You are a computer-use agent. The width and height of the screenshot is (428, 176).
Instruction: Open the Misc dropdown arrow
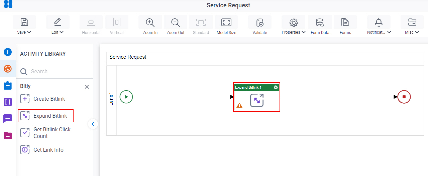point(417,32)
